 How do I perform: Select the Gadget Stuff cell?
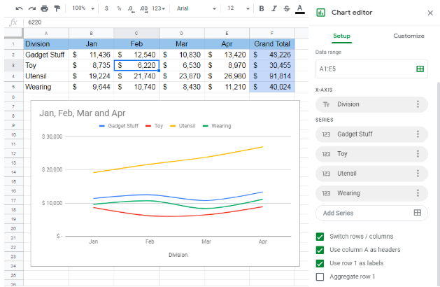46,55
